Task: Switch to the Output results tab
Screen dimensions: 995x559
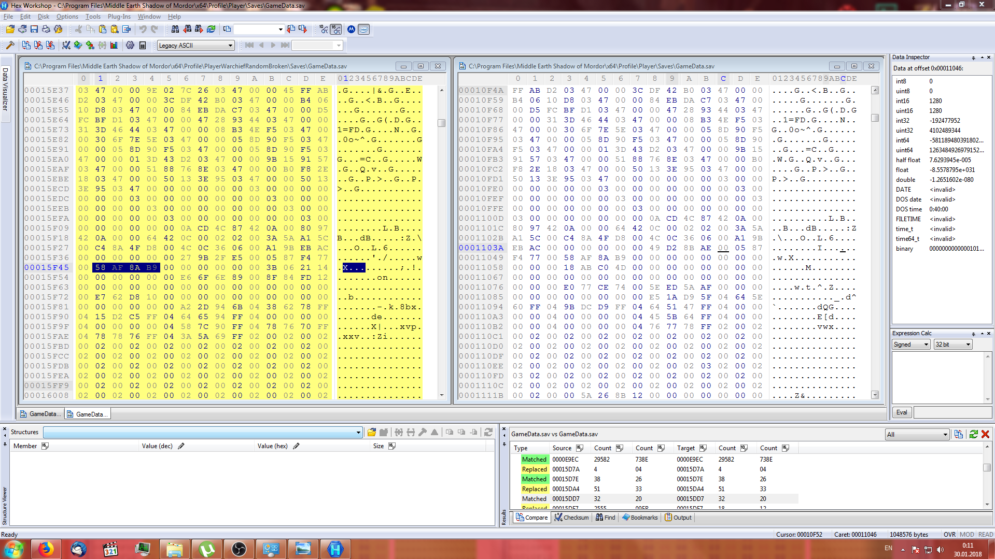Action: tap(678, 518)
